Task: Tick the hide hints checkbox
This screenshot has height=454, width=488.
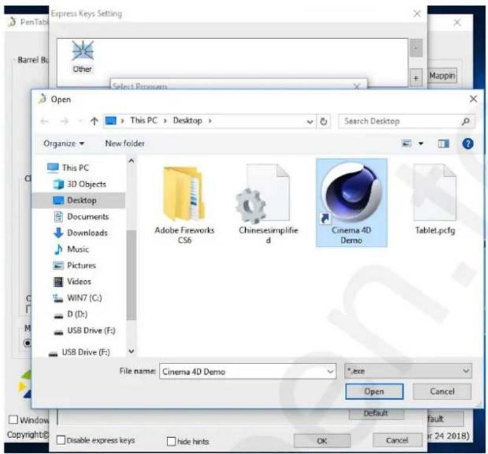Action: click(171, 441)
